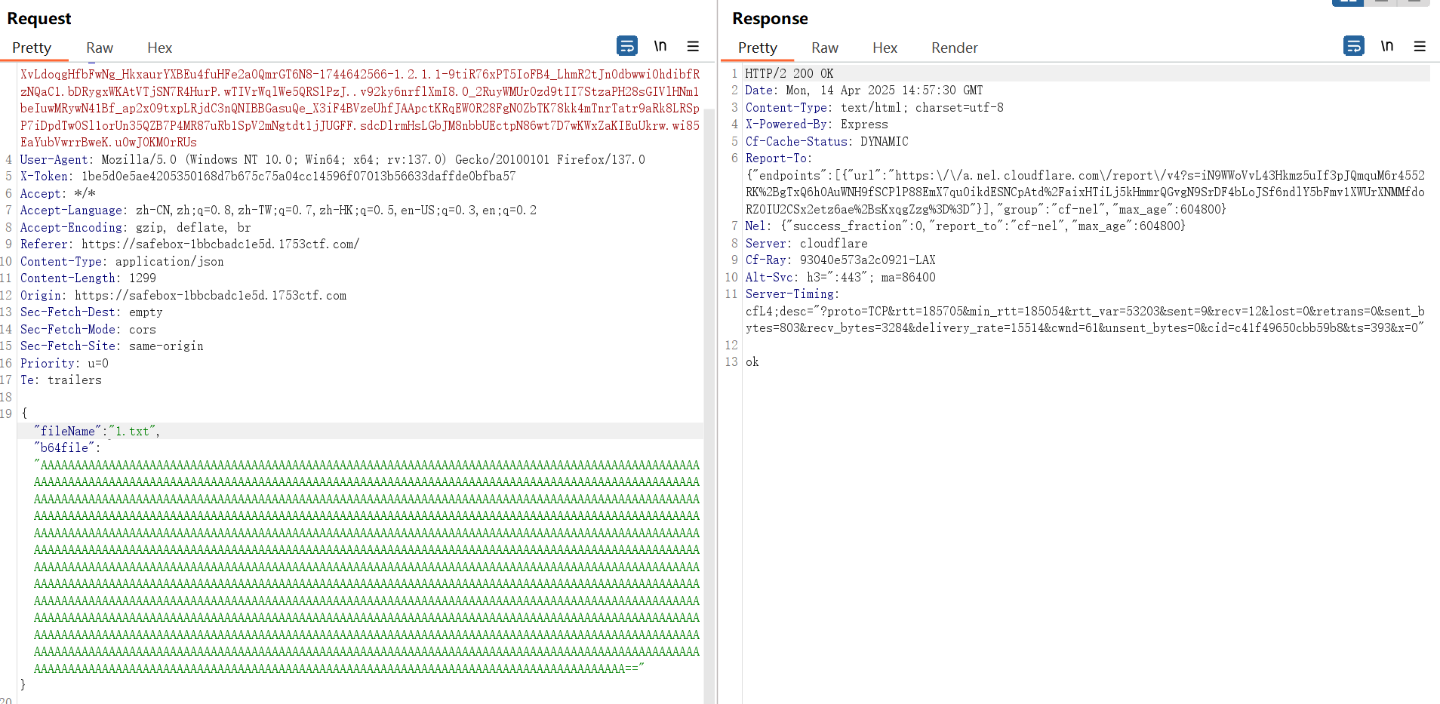Toggle word wrap icon in Response panel
Screen dimensions: 1440x704
(x=1354, y=46)
